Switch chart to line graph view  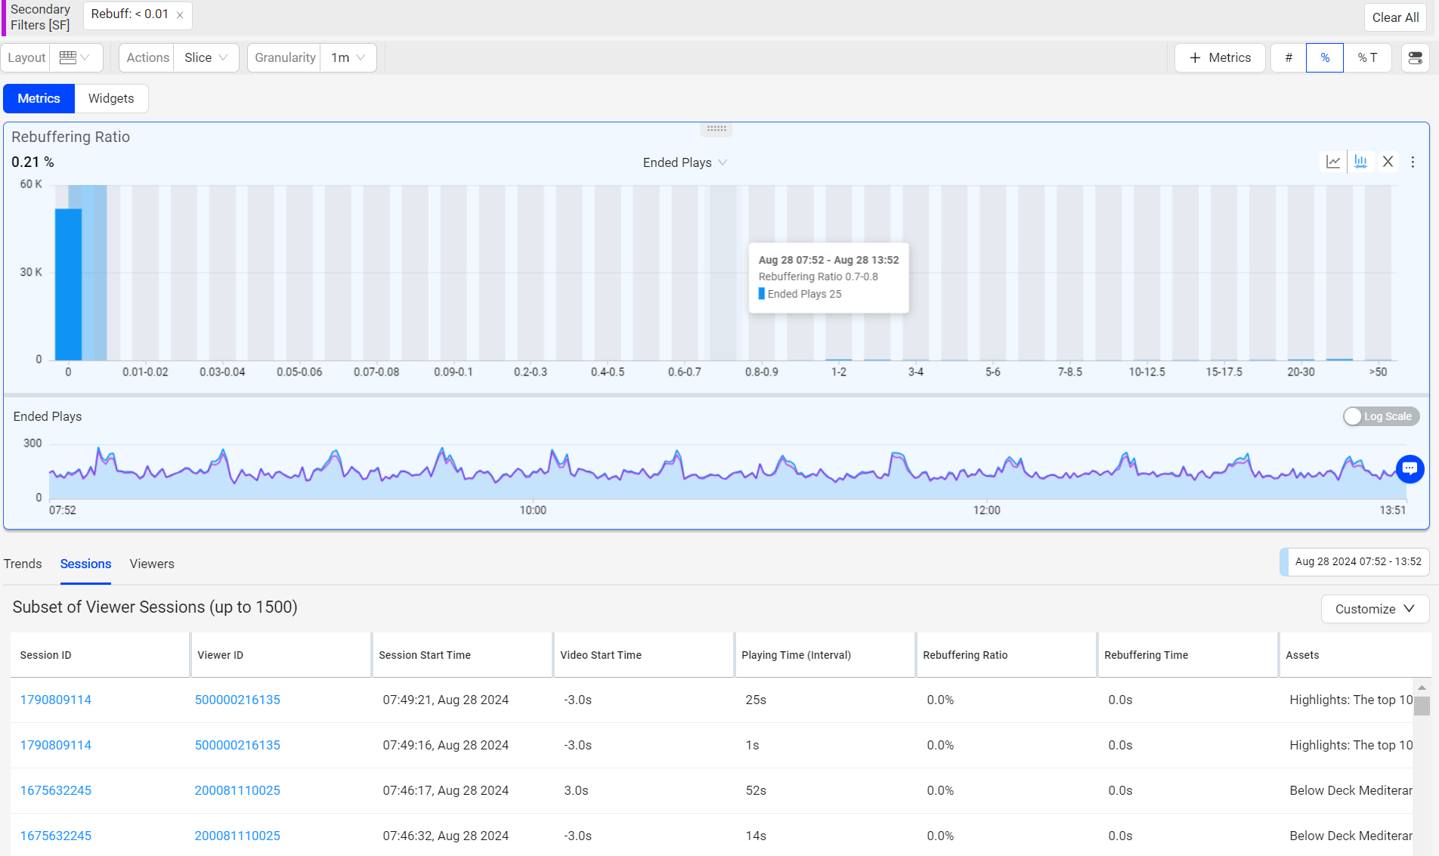1333,162
